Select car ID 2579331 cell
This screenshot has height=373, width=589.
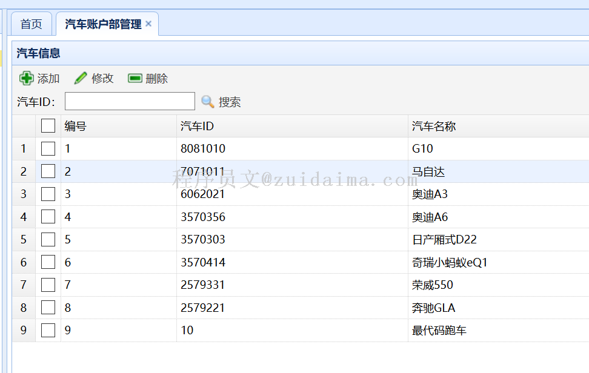point(292,285)
